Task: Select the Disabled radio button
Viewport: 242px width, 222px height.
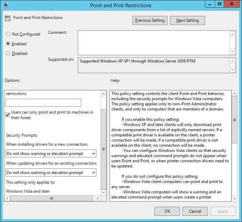Action: 8,53
